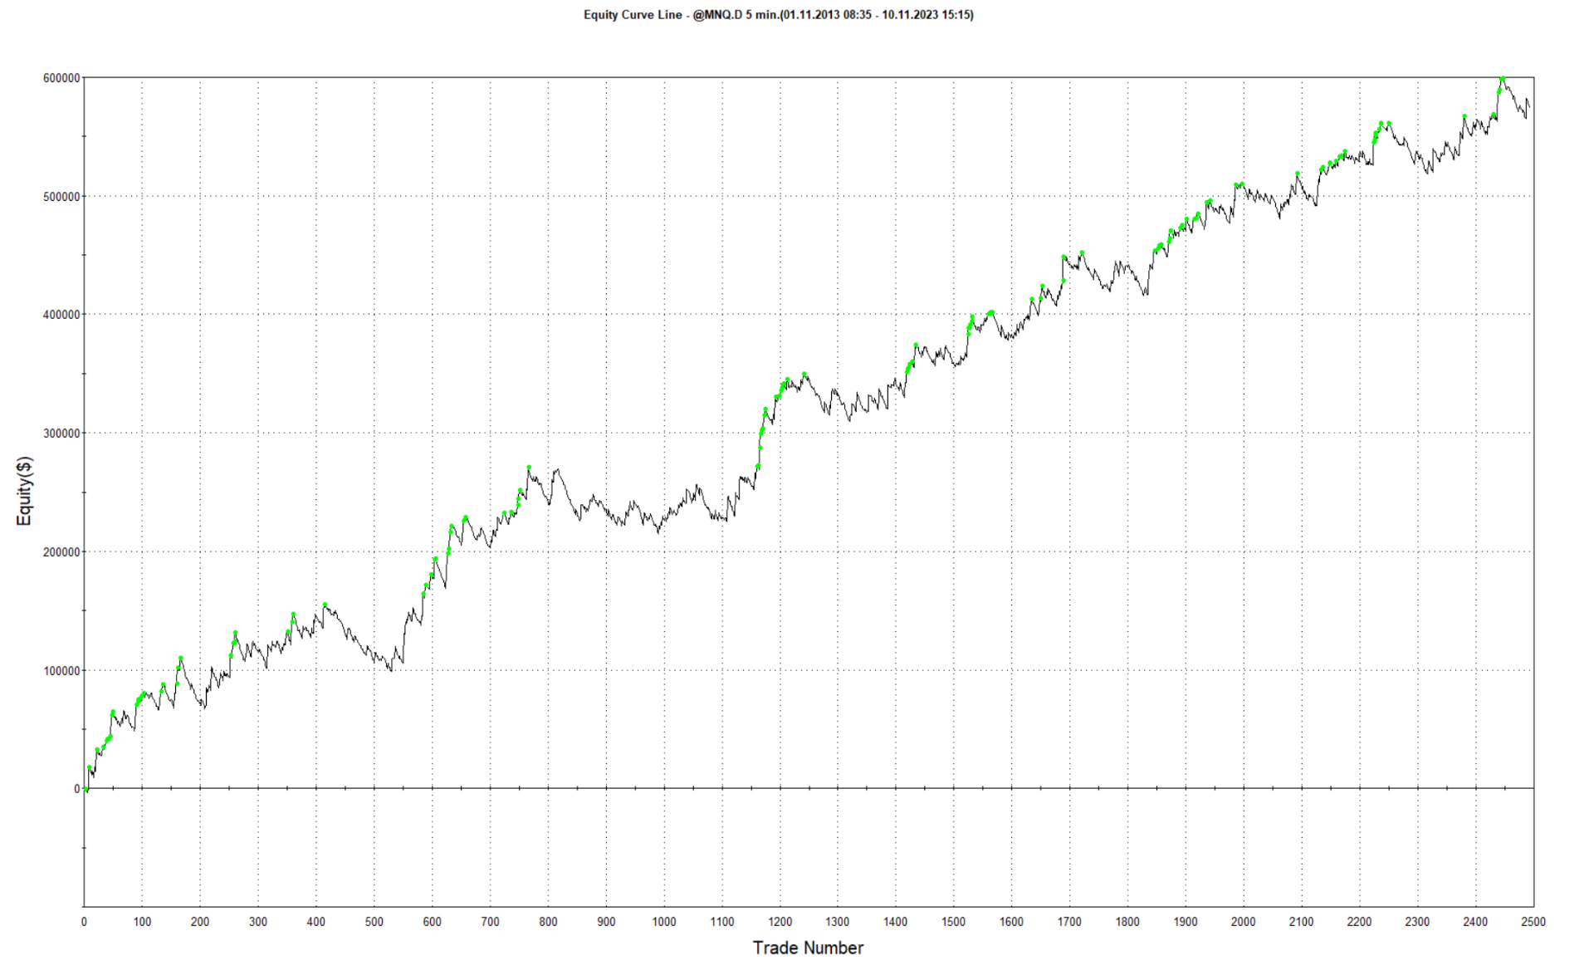Click the green peak marker near trade 770
This screenshot has height=975, width=1594.
tap(529, 468)
